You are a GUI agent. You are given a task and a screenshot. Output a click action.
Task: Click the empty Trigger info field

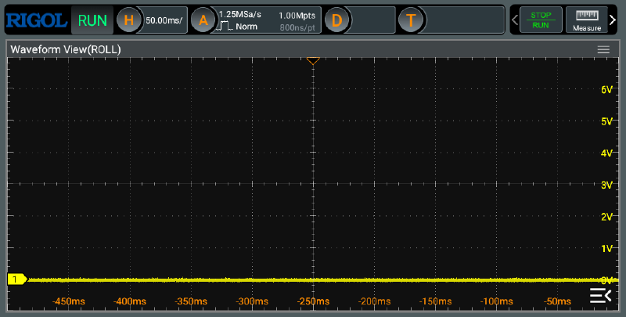[465, 20]
